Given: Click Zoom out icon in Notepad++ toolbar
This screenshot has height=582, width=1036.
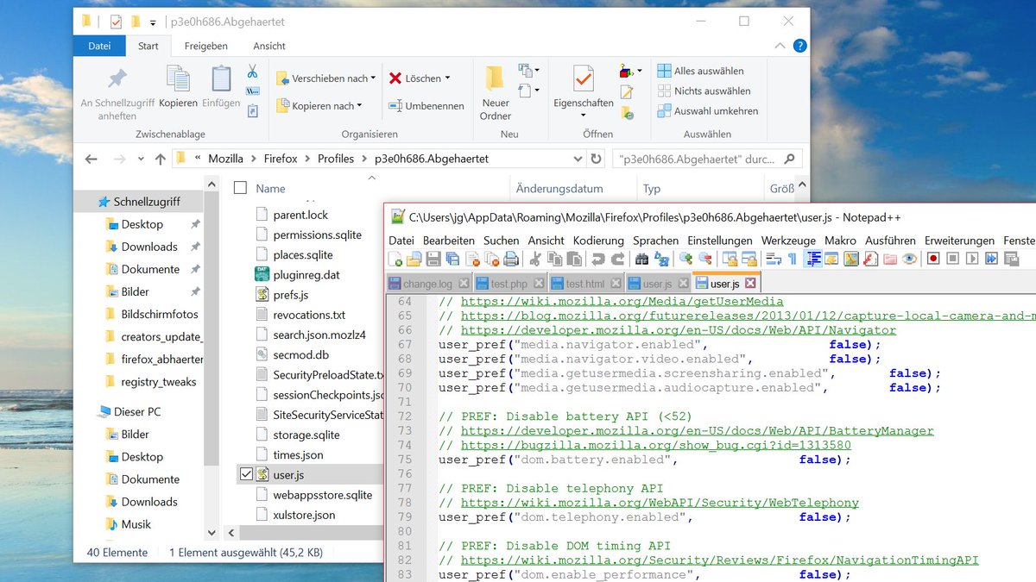Looking at the screenshot, I should [x=705, y=259].
